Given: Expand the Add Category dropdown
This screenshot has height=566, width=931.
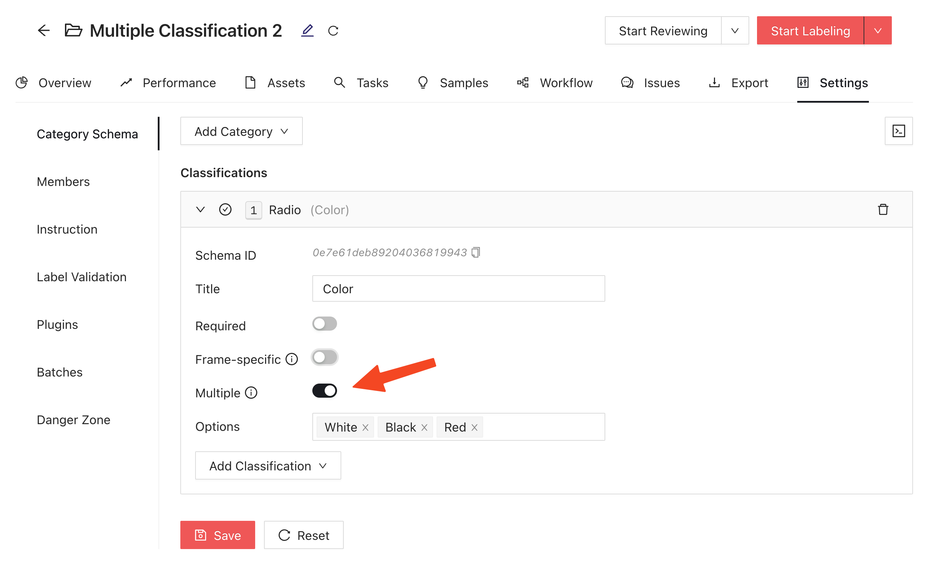Looking at the screenshot, I should click(241, 131).
